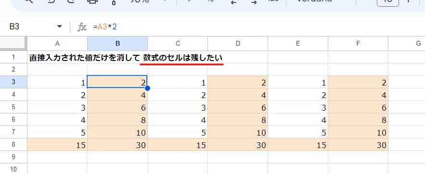This screenshot has width=425, height=174.
Task: Select cell F3 containing 2
Action: (x=358, y=82)
